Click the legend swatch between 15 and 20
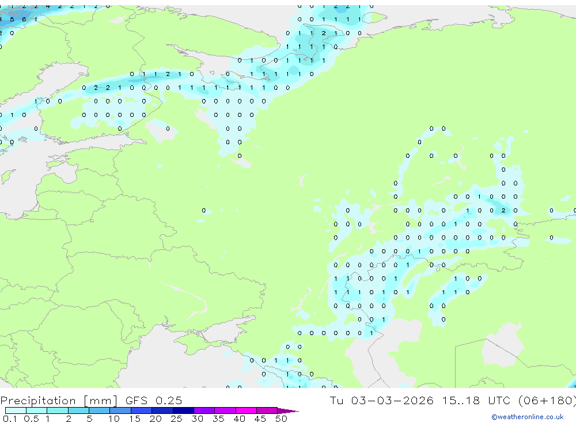Screen dimensions: 576x422 pos(142,410)
